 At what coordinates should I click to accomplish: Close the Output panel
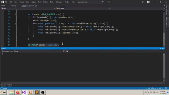tap(164, 48)
